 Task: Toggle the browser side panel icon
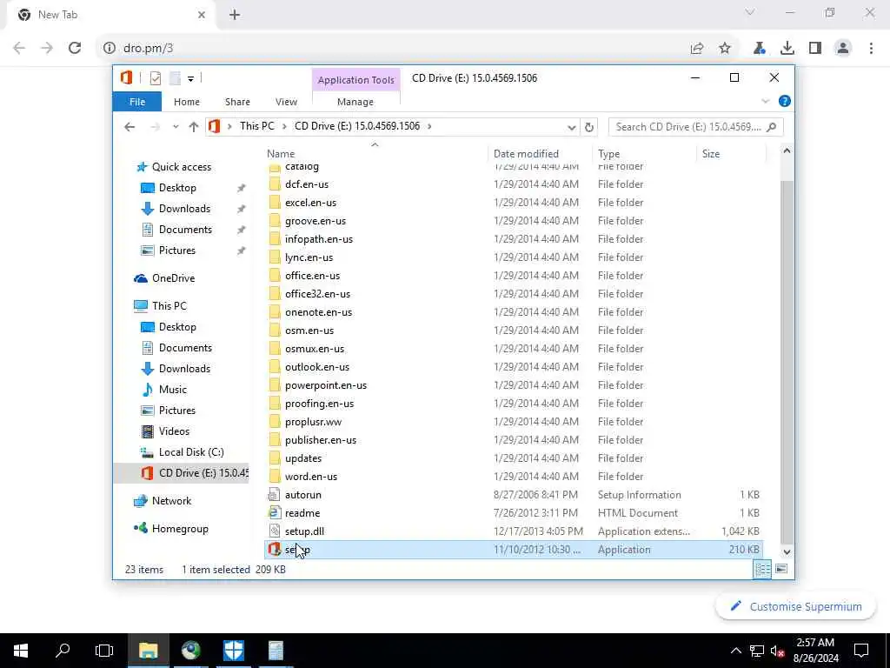pos(815,49)
